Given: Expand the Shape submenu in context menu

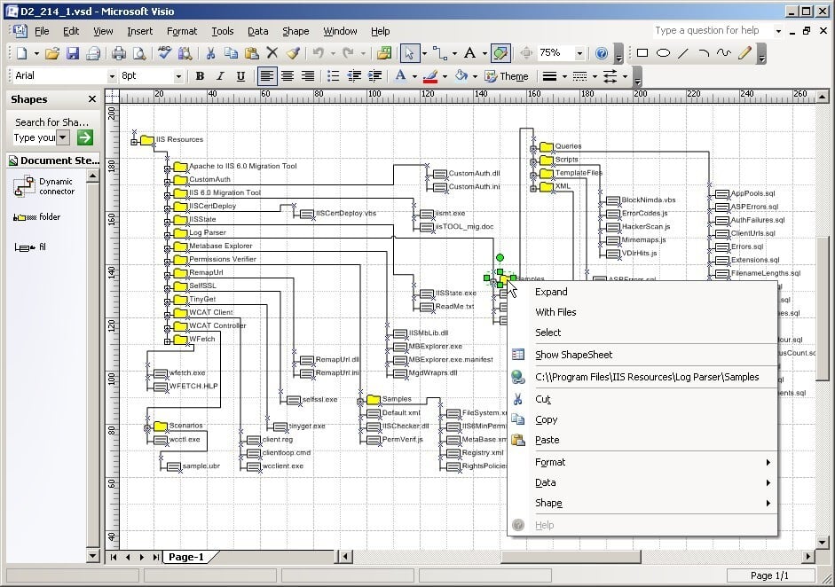Looking at the screenshot, I should coord(642,503).
